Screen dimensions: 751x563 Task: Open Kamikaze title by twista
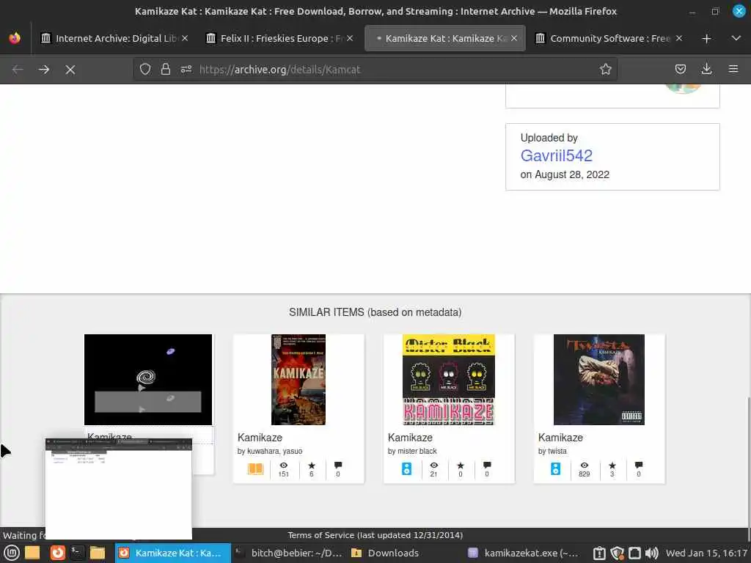(561, 438)
